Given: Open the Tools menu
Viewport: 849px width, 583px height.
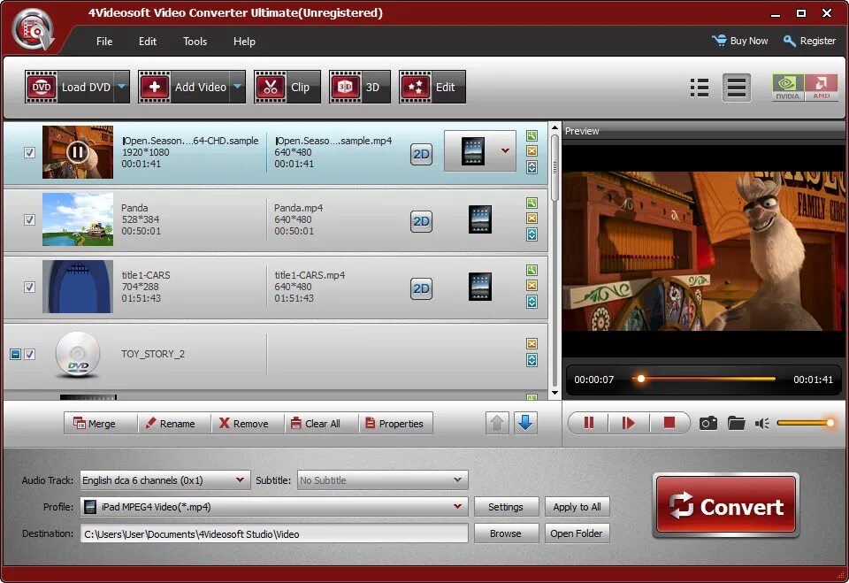Looking at the screenshot, I should [x=195, y=42].
